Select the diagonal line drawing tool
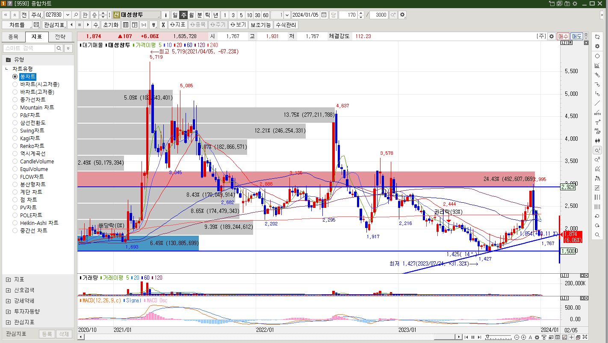The width and height of the screenshot is (608, 343). (x=597, y=103)
